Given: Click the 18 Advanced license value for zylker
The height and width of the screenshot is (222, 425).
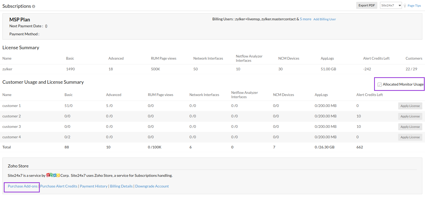Looking at the screenshot, I should pos(111,69).
